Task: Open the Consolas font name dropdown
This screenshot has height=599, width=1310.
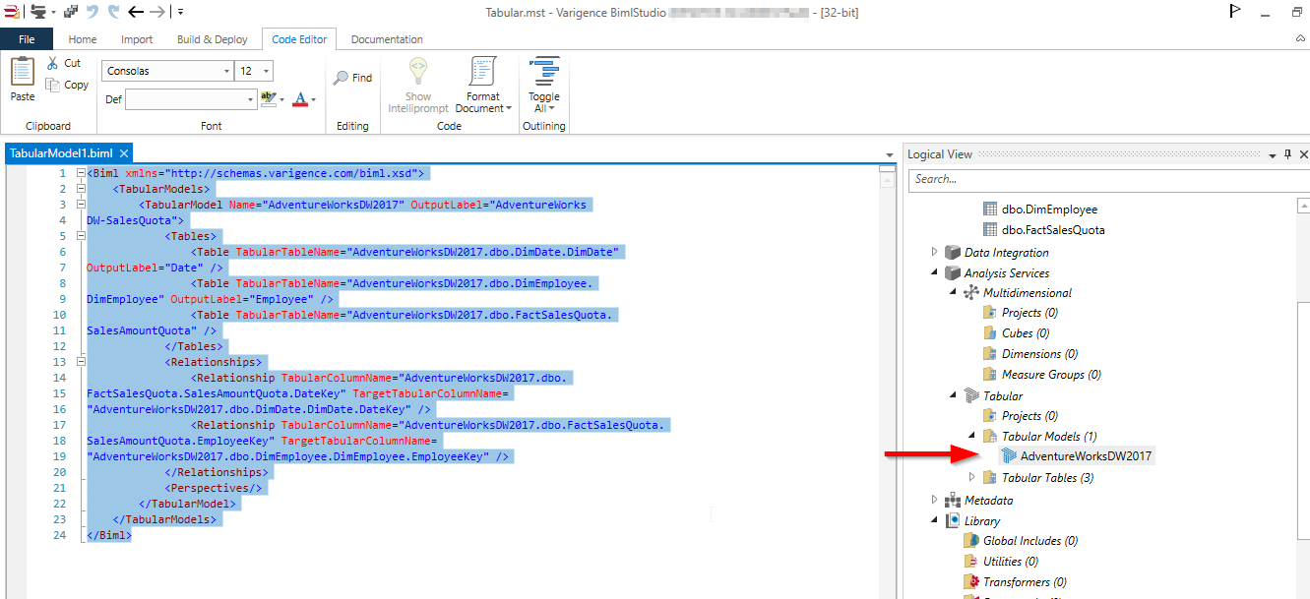Action: pyautogui.click(x=227, y=71)
